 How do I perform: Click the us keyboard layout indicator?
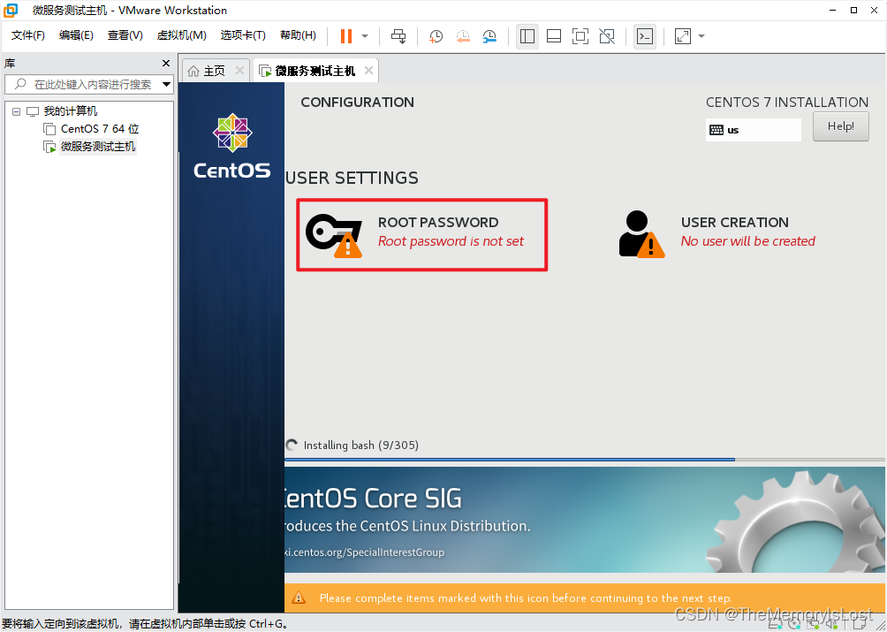tap(753, 130)
